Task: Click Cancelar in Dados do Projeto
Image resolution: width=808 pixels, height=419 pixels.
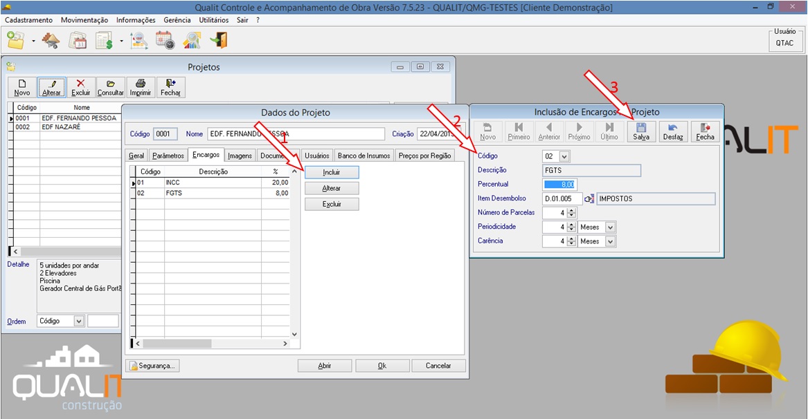Action: 438,366
